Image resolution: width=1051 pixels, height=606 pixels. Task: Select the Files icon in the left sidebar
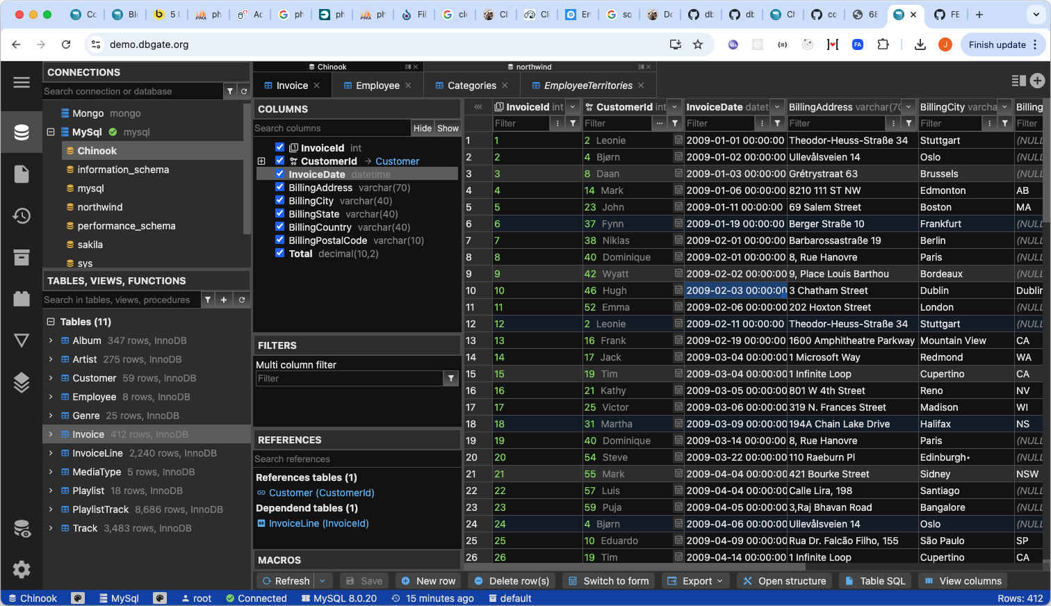22,174
